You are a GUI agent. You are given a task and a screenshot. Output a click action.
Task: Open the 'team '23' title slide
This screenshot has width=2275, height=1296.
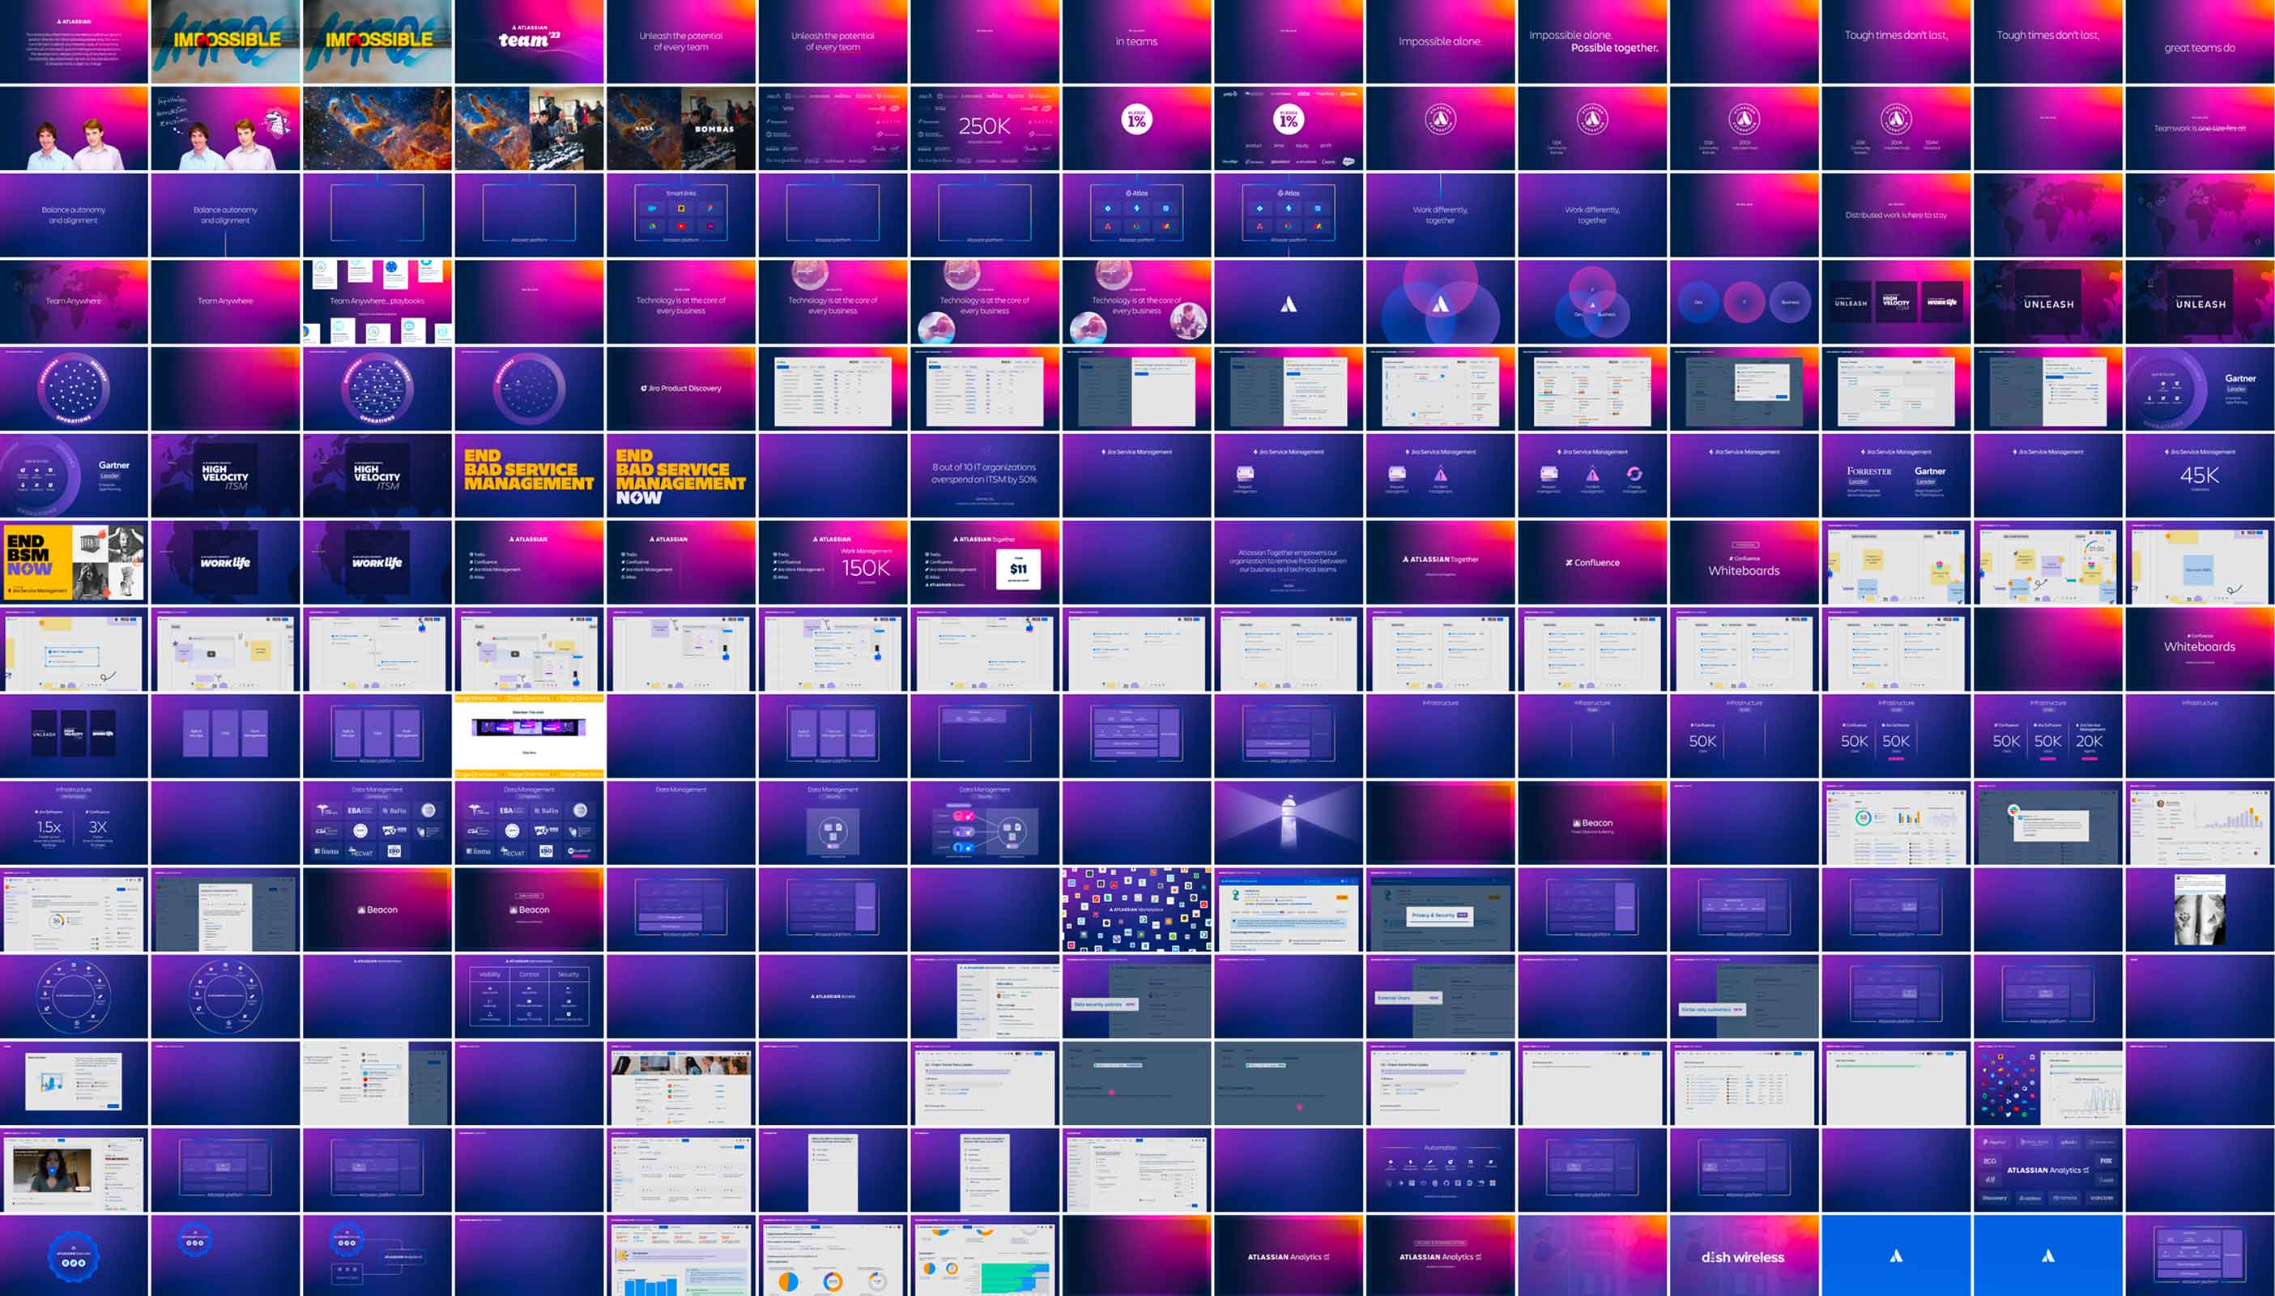530,41
